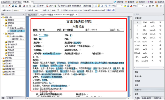Collapse the 病程记录 folder node
Image resolution: width=165 pixels, height=100 pixels.
[x=4, y=34]
